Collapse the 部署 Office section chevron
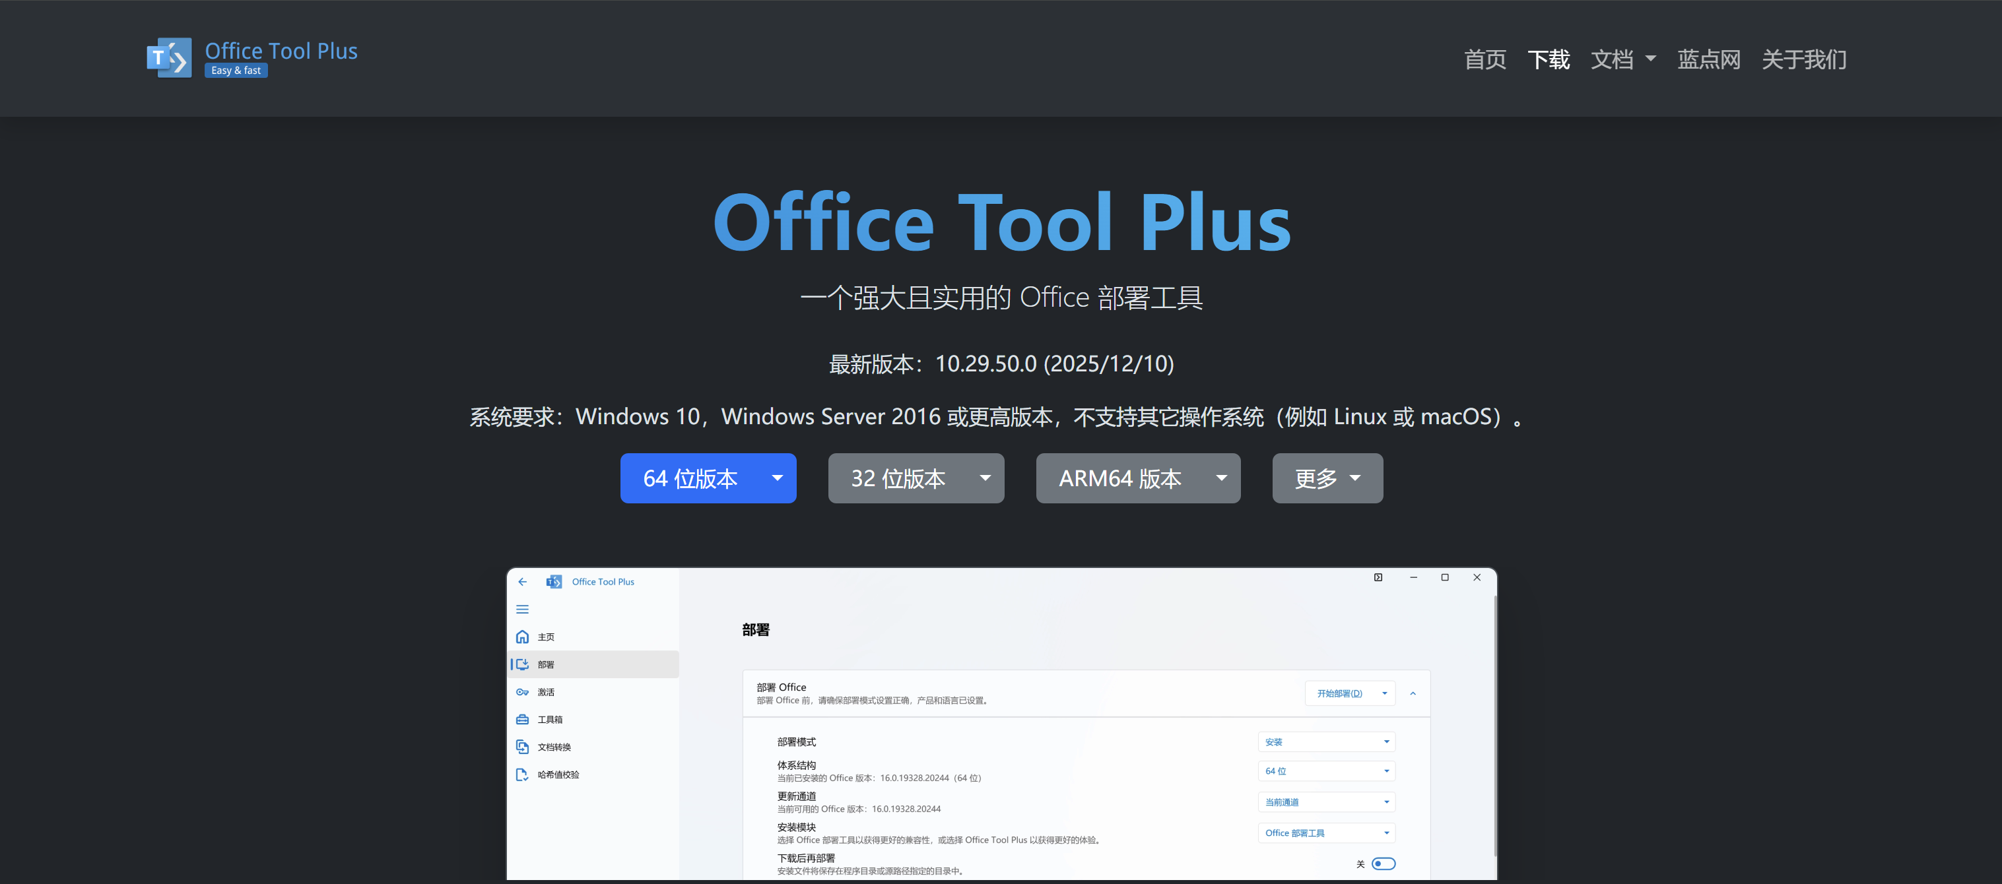This screenshot has height=884, width=2002. click(1413, 693)
